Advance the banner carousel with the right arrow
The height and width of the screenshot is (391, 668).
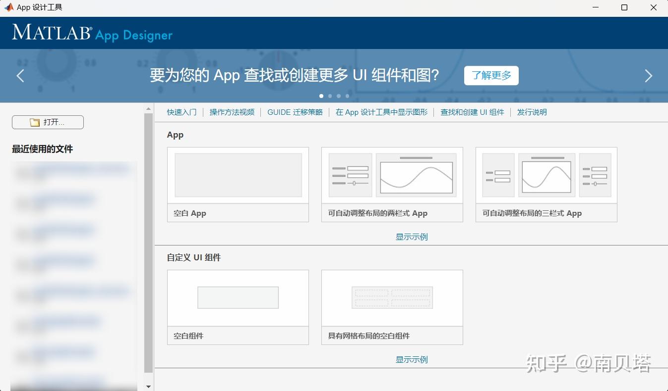coord(649,76)
